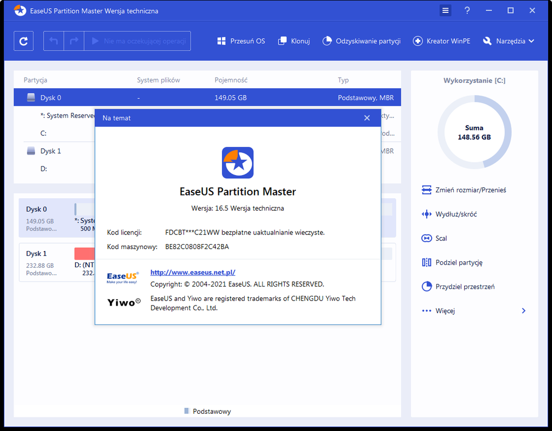552x431 pixels.
Task: Close the Na temat dialog
Action: coord(367,118)
